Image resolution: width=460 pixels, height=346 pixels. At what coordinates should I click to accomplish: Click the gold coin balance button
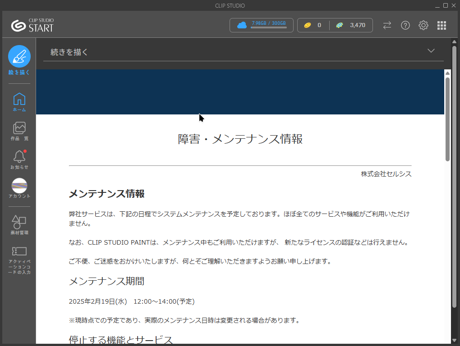(x=313, y=25)
